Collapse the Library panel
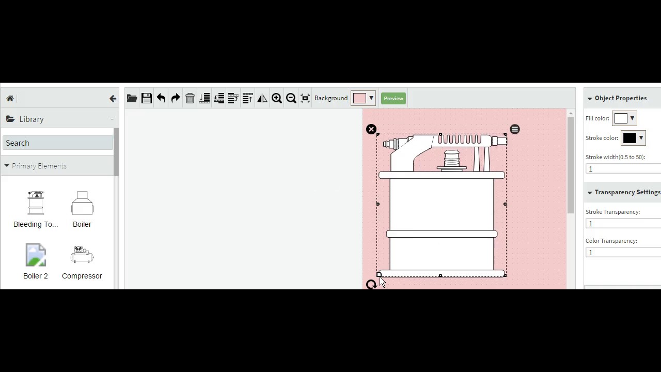 point(112,119)
